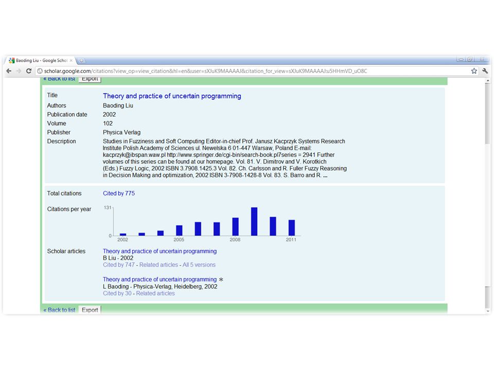Screen dimensions: 494x370
Task: Click text L Baoding - Physica-Verlag, Heidelberg, 2002
Action: [160, 287]
